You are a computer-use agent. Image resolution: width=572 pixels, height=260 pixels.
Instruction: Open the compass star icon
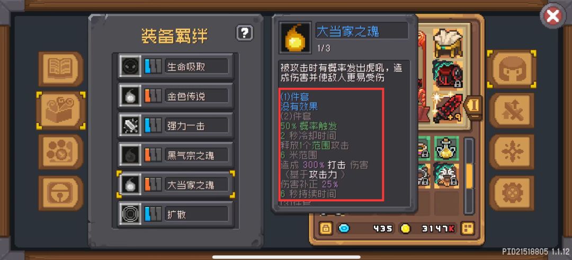pyautogui.click(x=512, y=152)
